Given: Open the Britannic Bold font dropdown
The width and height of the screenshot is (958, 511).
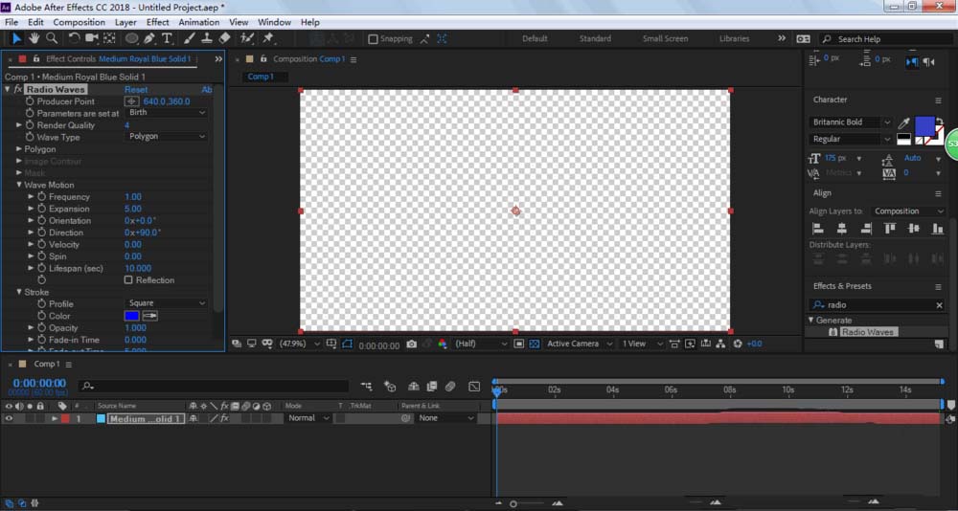Looking at the screenshot, I should [851, 122].
